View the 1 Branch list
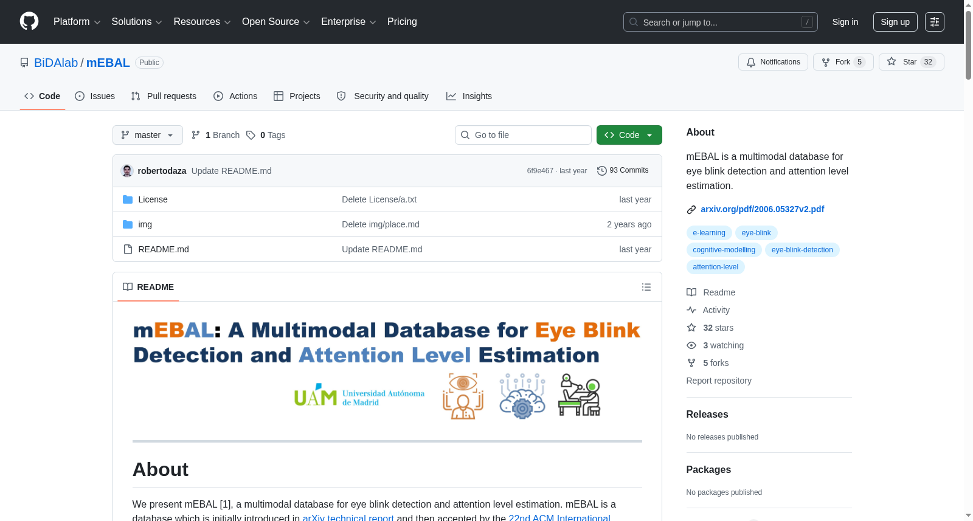The image size is (973, 521). point(215,135)
